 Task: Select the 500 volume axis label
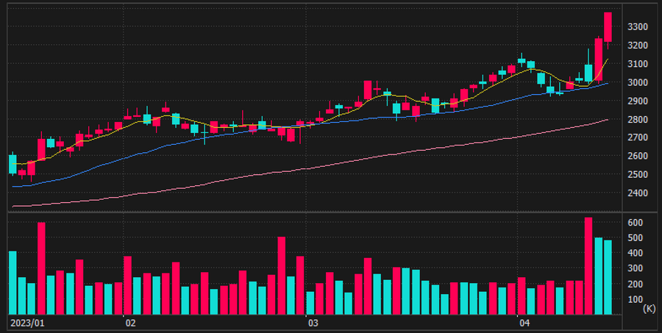point(636,237)
